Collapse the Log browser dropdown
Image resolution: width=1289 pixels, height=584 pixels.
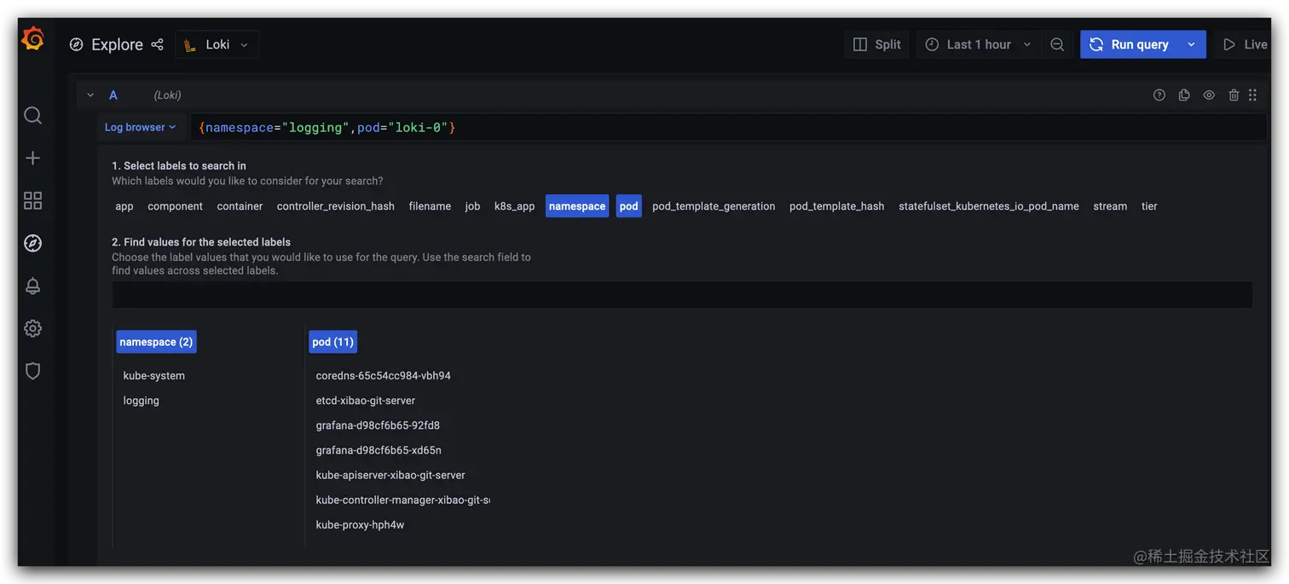[x=140, y=127]
